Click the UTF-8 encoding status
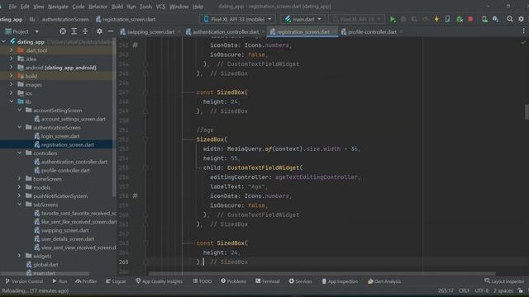The height and width of the screenshot is (297, 529). (x=482, y=290)
